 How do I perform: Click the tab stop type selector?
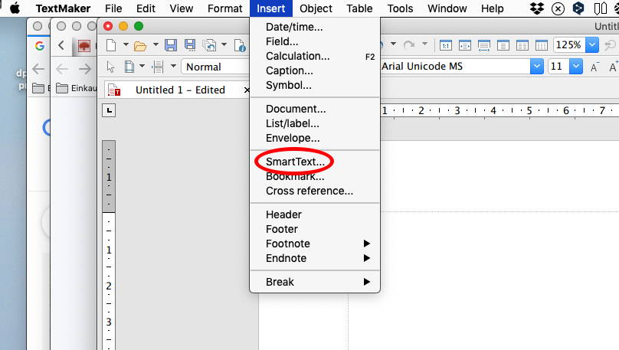pos(110,111)
